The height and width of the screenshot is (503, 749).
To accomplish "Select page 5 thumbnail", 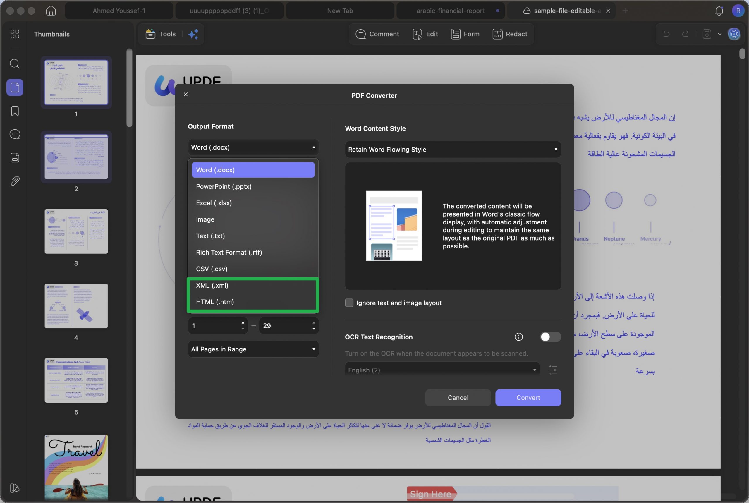I will [76, 380].
